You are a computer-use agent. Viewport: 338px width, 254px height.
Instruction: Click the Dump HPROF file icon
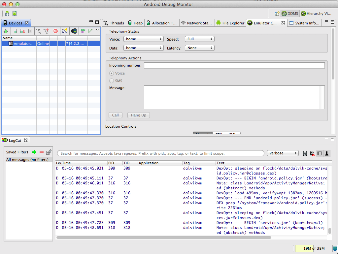click(x=22, y=31)
